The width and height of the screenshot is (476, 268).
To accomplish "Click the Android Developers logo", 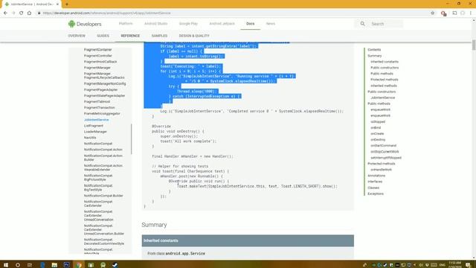I will [85, 24].
